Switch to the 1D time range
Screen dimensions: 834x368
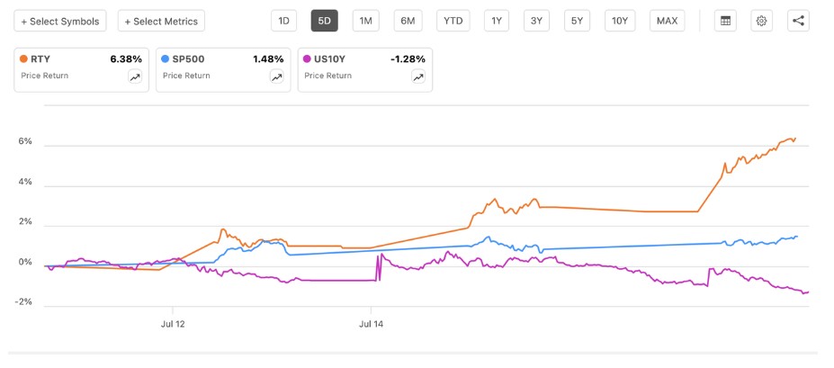tap(284, 21)
